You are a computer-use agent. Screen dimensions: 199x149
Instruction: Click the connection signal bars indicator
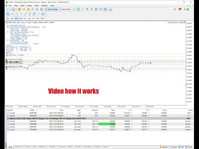click(190, 10)
